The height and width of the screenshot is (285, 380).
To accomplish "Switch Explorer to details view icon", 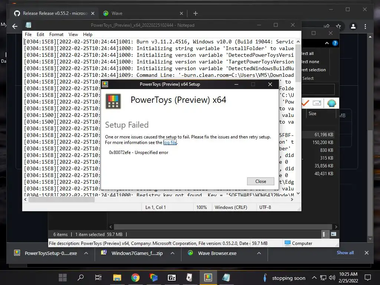I will (324, 234).
